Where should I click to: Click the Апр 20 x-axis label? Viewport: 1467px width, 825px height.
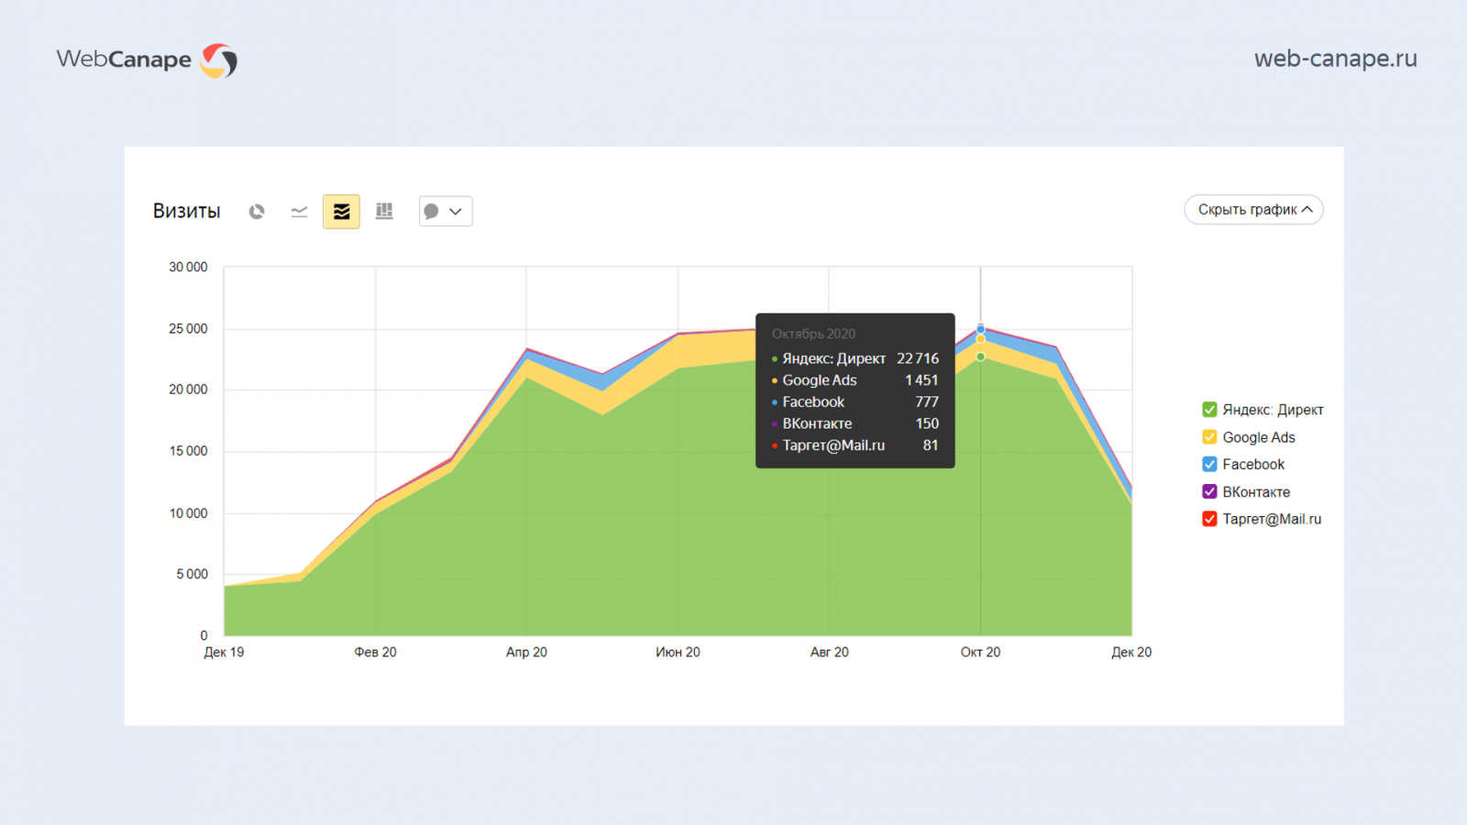[x=526, y=653]
